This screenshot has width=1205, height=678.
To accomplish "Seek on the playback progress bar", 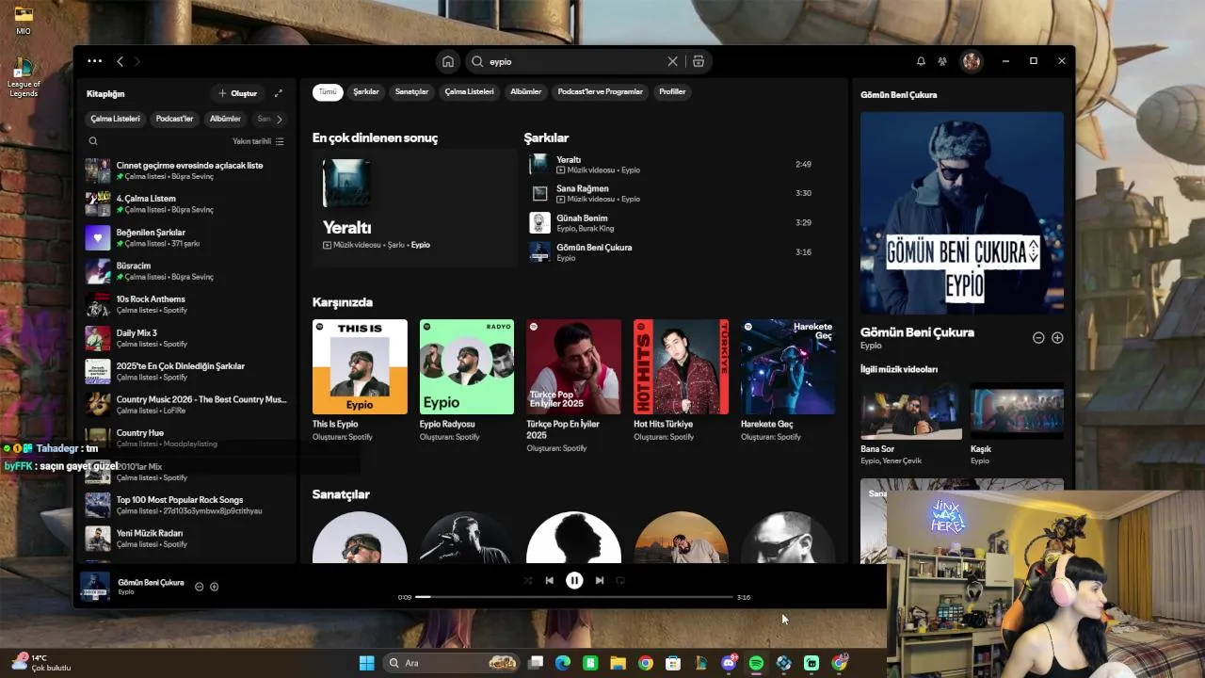I will [x=574, y=597].
